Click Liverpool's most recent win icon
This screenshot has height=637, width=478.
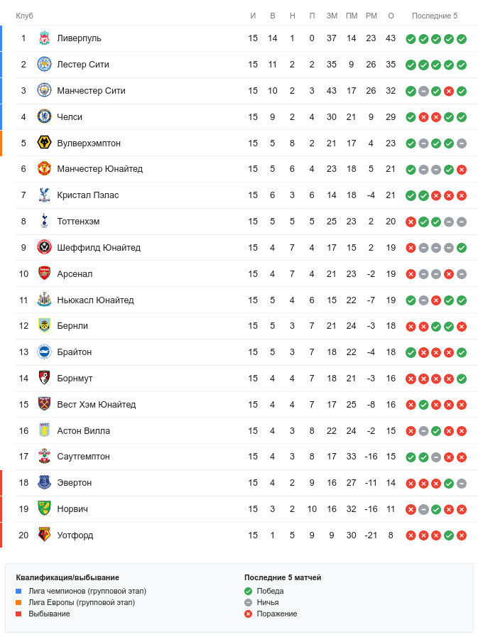(x=462, y=39)
